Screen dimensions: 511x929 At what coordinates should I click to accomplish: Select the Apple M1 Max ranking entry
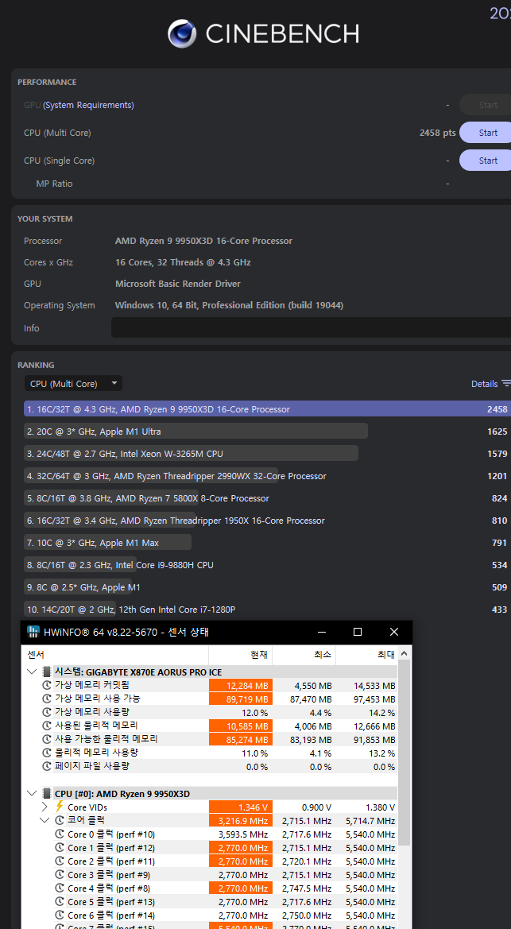[267, 543]
